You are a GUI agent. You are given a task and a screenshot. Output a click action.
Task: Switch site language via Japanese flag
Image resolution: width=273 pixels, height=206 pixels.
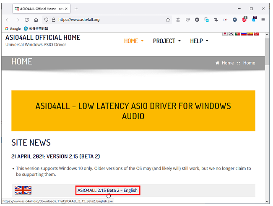coord(225,34)
